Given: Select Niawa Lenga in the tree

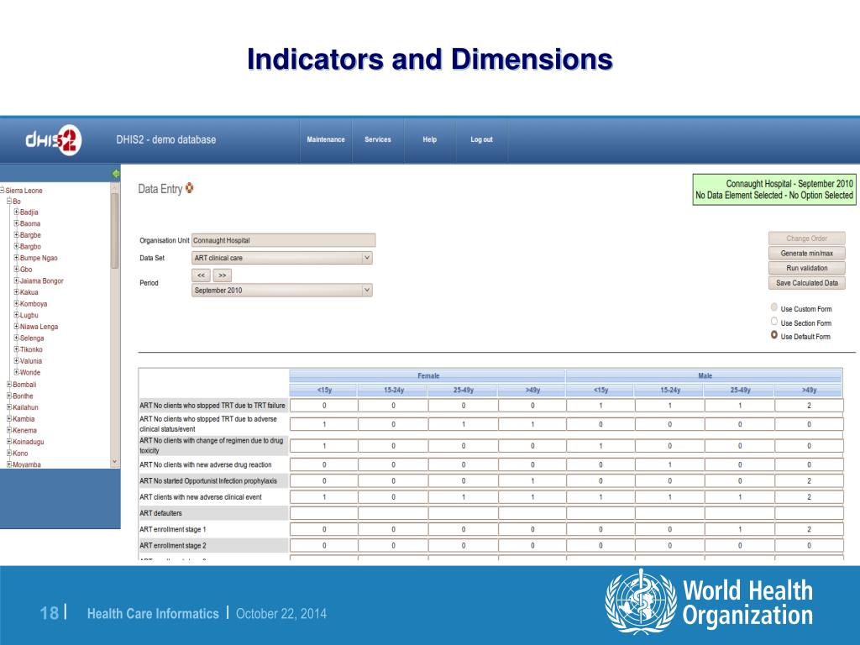Looking at the screenshot, I should (39, 327).
